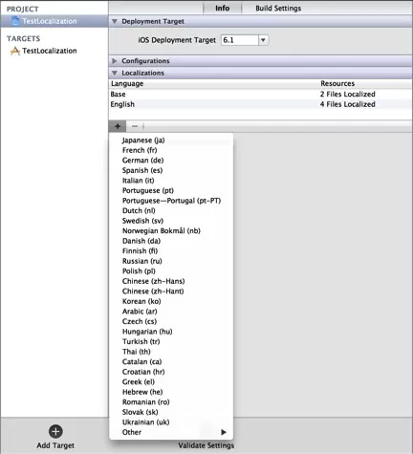Image resolution: width=413 pixels, height=454 pixels.
Task: Choose Polish (pl) from the language menu
Action: [x=171, y=271]
